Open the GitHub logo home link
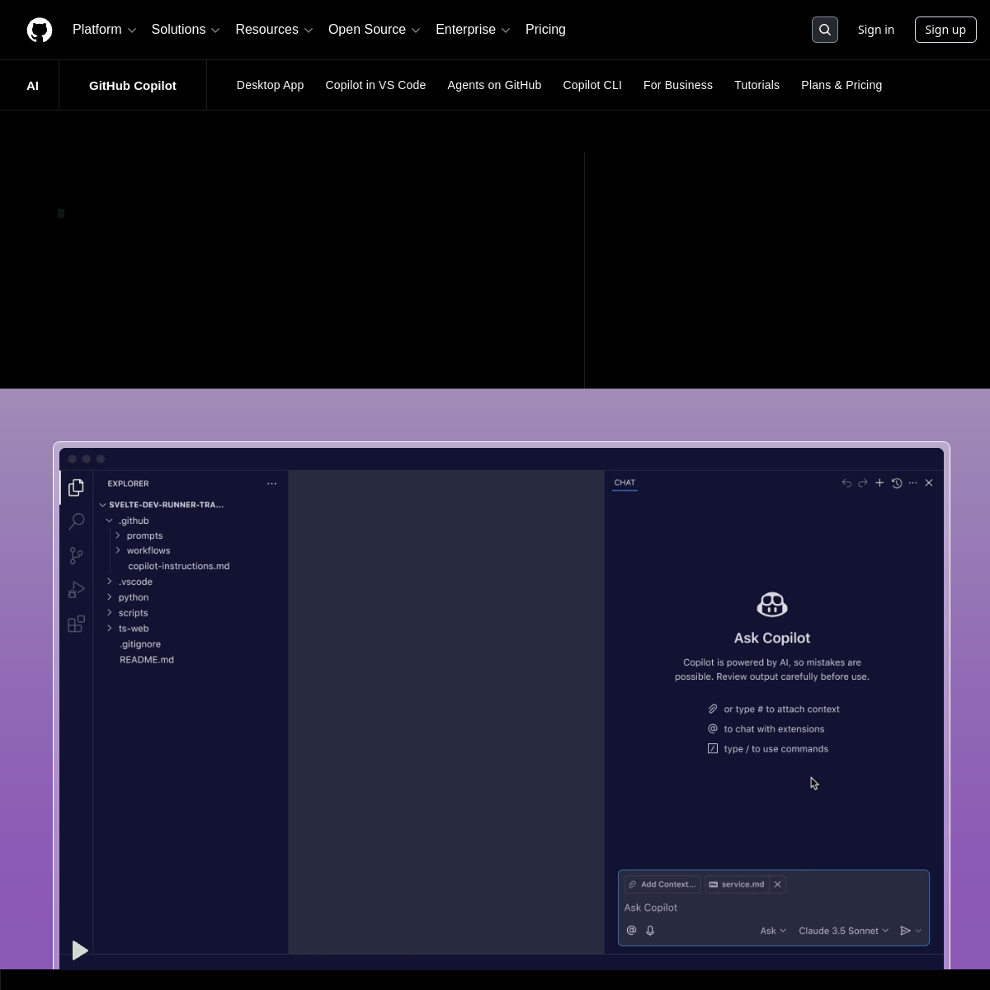990x990 pixels. pos(40,30)
